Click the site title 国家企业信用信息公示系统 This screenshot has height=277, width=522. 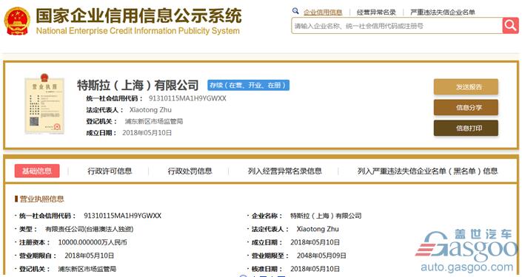pyautogui.click(x=138, y=16)
